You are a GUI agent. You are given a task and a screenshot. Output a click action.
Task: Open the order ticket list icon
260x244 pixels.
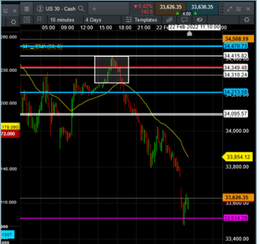point(27,20)
